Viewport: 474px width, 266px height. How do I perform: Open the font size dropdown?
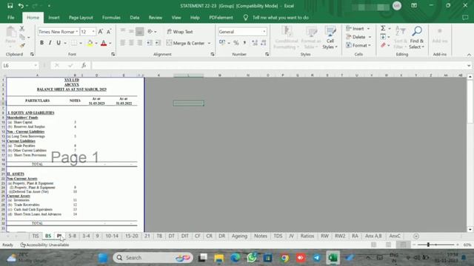[93, 32]
